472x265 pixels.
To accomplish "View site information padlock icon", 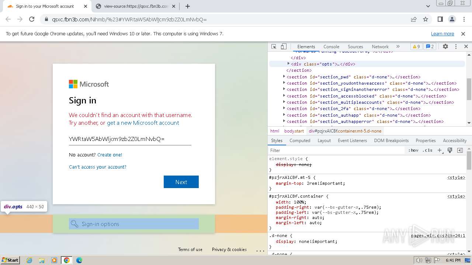I will click(x=46, y=19).
